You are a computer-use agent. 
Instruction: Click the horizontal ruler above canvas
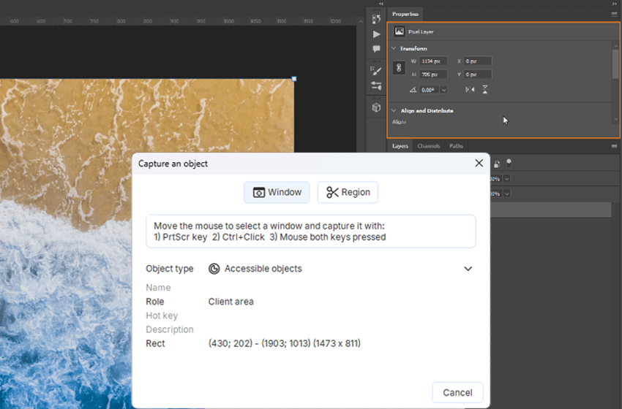pyautogui.click(x=179, y=21)
